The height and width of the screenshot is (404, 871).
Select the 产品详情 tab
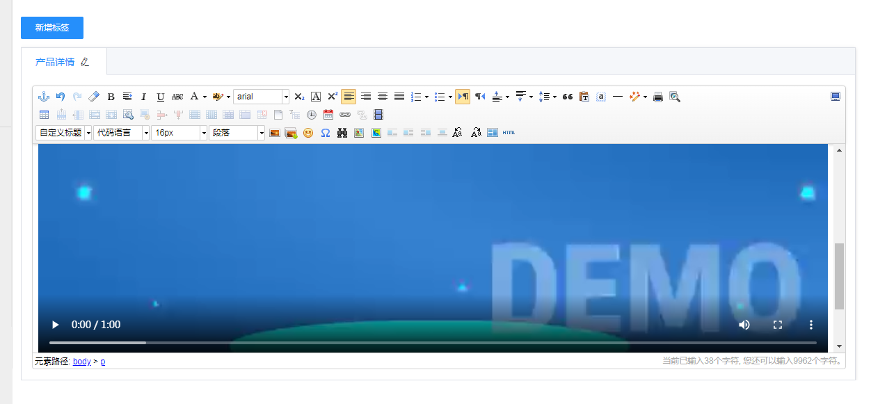[55, 62]
